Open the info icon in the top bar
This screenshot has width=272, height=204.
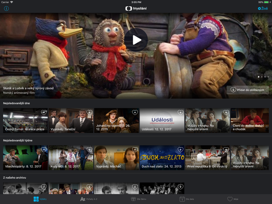[7, 8]
